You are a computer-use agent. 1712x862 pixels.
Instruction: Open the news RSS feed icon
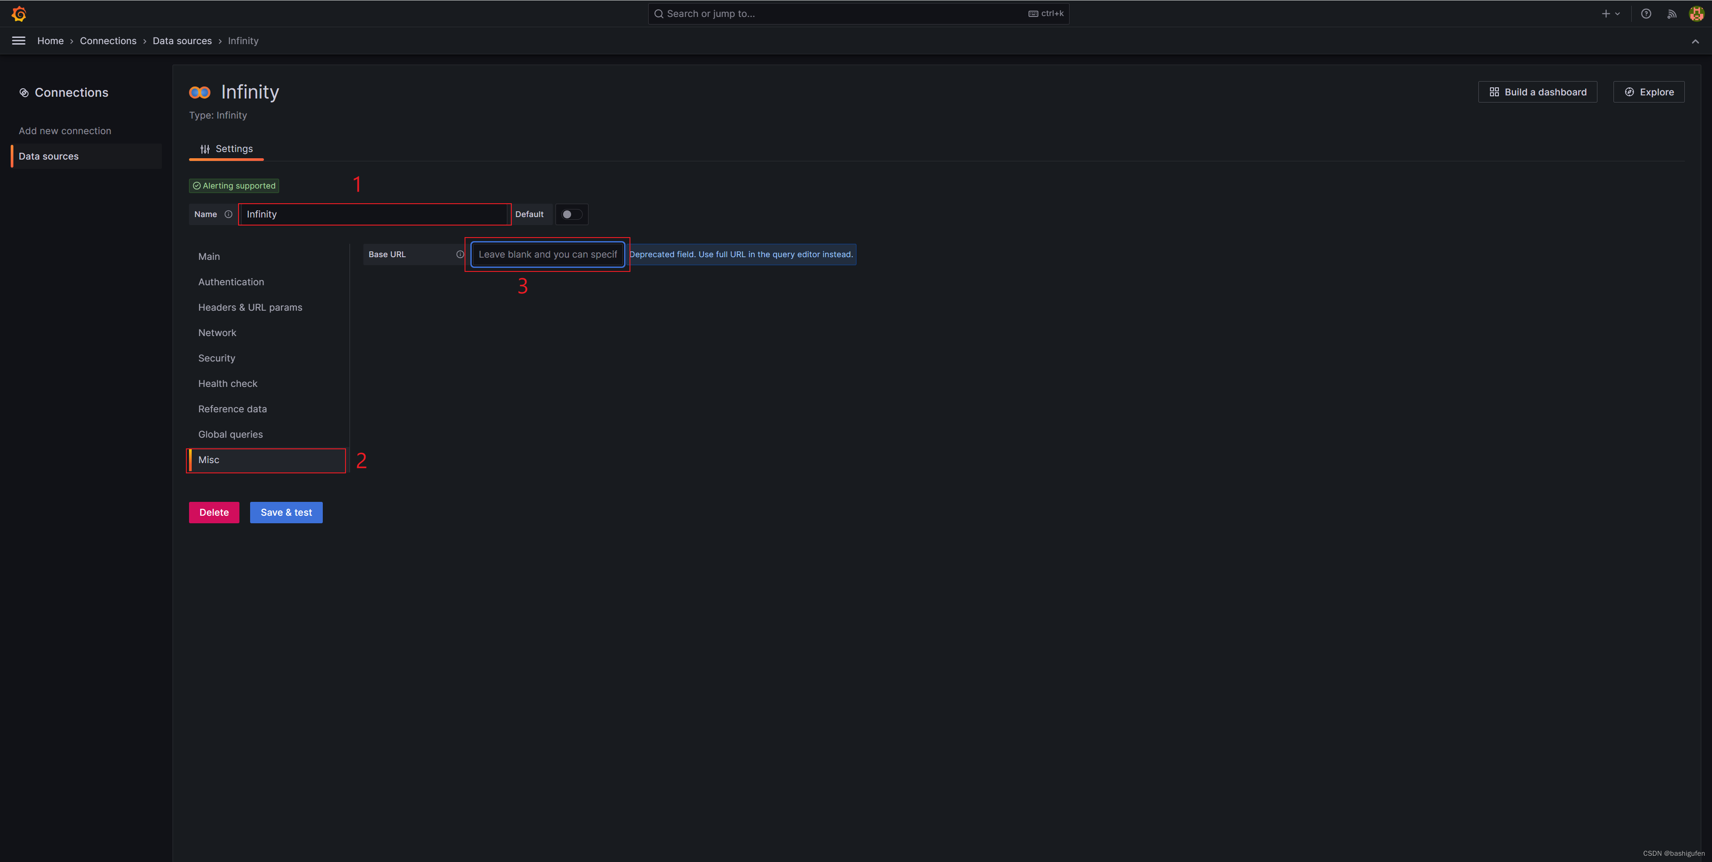point(1671,13)
